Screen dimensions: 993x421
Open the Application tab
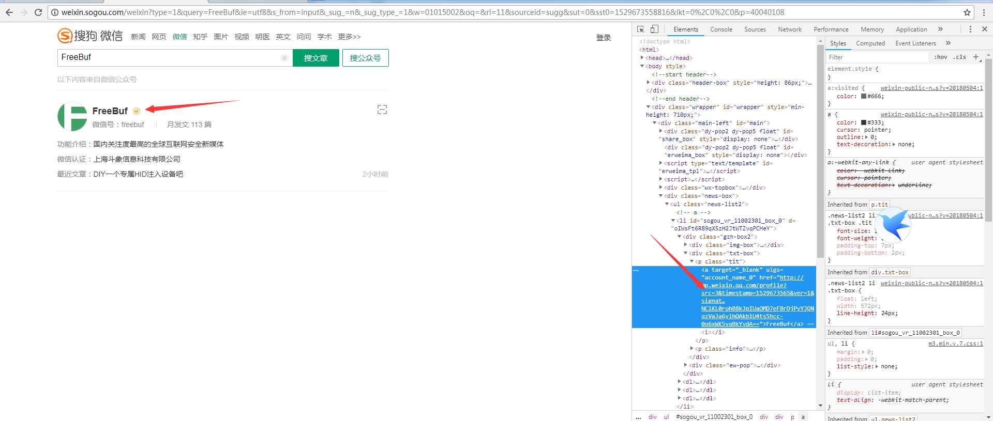911,29
